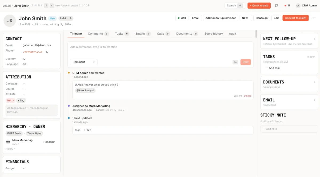Click Add follow-up reminder
The image size is (320, 177).
pyautogui.click(x=221, y=18)
